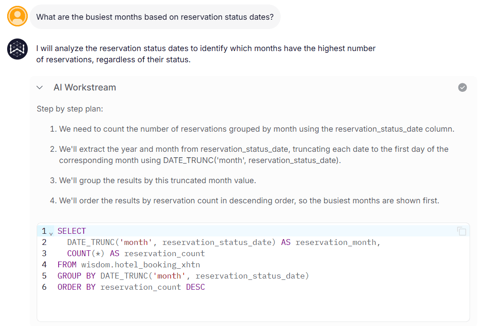Click the 'Step by step plan:' text
The height and width of the screenshot is (326, 479).
[x=70, y=109]
